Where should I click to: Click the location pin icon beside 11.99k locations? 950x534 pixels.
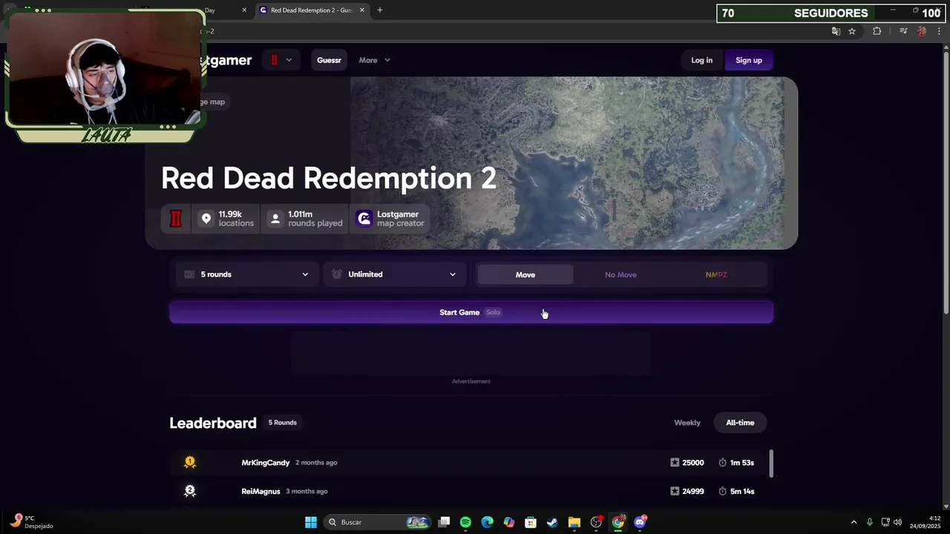206,219
